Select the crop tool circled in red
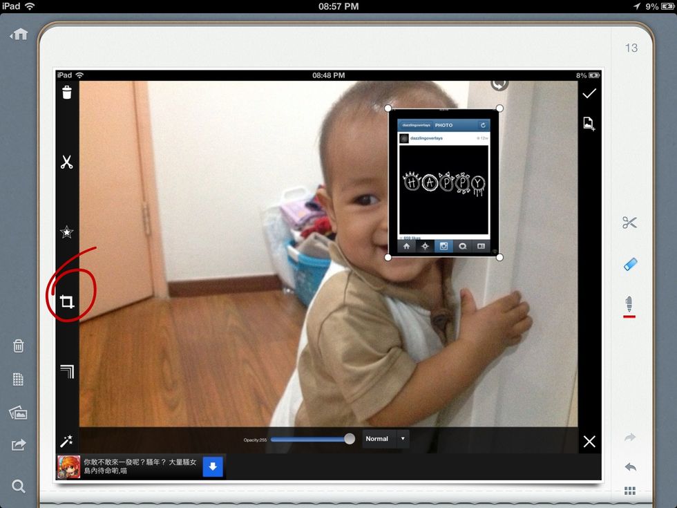 pos(67,302)
